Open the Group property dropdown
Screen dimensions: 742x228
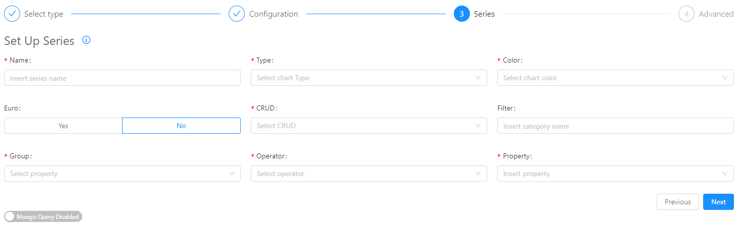tap(122, 174)
